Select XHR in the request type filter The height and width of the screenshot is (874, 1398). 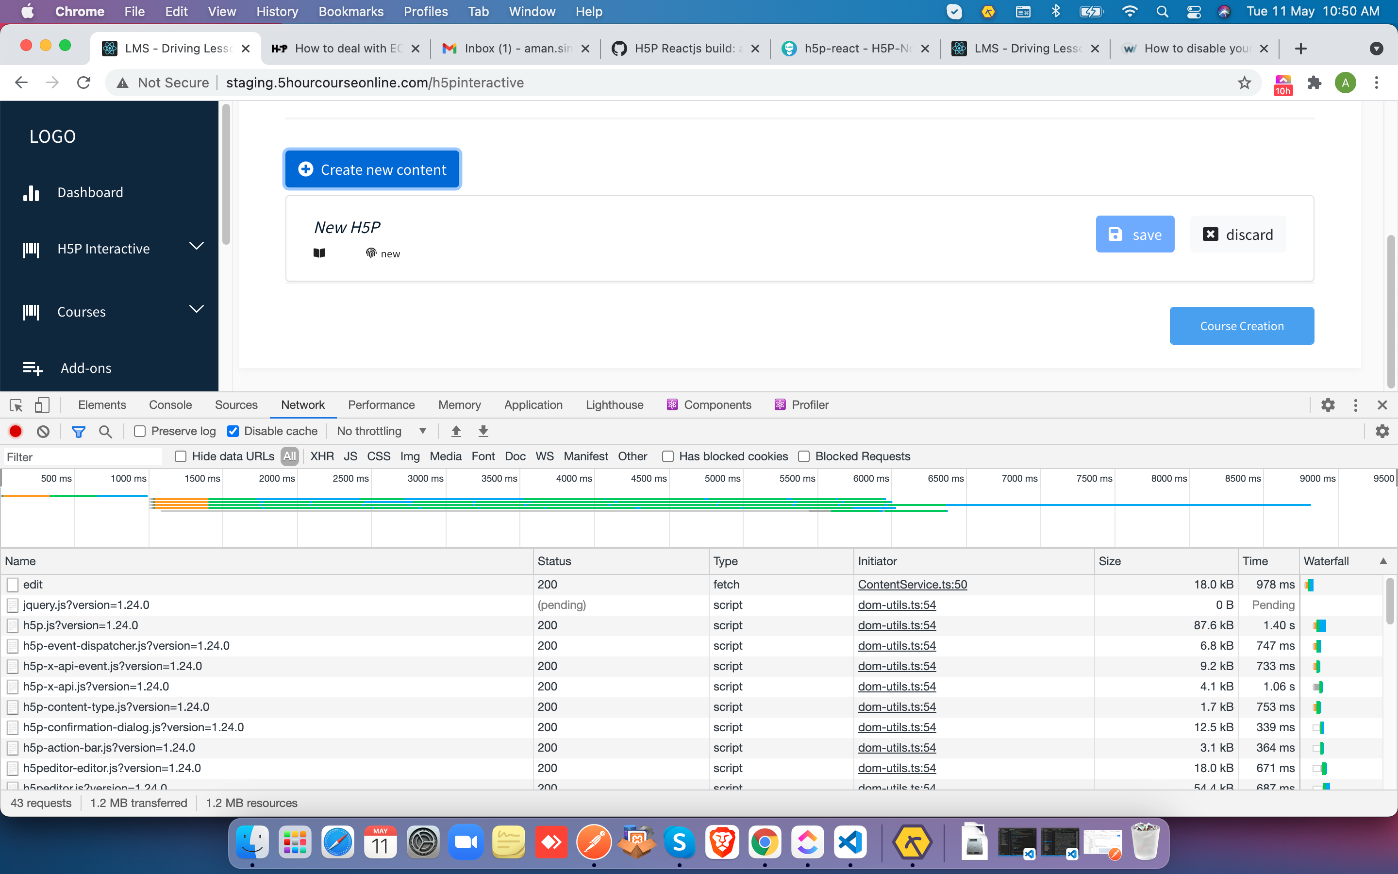tap(322, 456)
